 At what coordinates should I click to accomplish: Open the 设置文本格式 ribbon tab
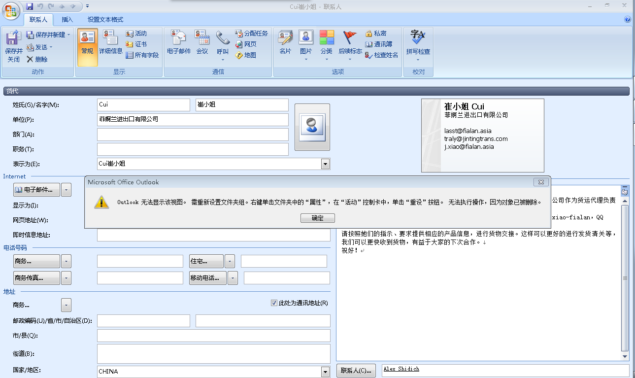pyautogui.click(x=105, y=20)
